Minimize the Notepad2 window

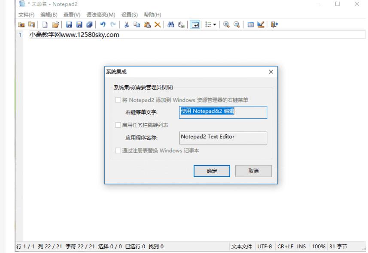coord(318,4)
